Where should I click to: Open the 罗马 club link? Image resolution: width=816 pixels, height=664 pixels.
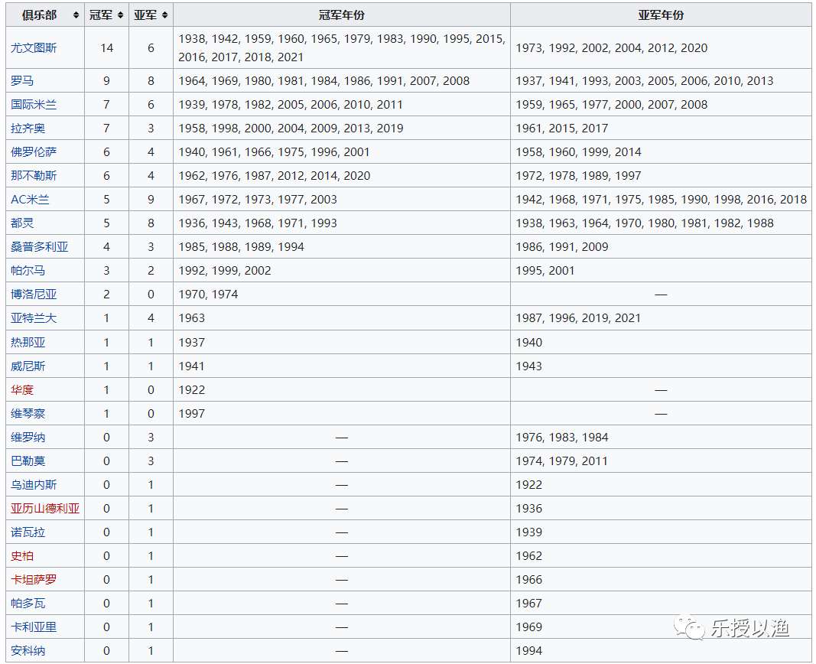click(x=22, y=80)
